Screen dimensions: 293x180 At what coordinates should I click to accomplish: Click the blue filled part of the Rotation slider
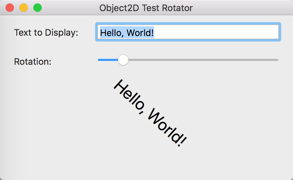click(x=108, y=60)
